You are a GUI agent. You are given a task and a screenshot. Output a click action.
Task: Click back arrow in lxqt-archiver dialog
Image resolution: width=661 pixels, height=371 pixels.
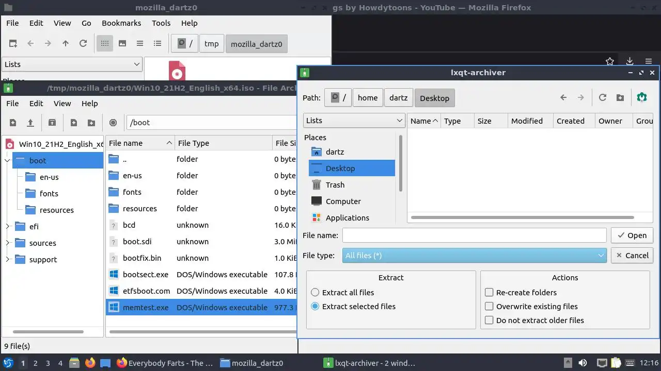coord(563,97)
